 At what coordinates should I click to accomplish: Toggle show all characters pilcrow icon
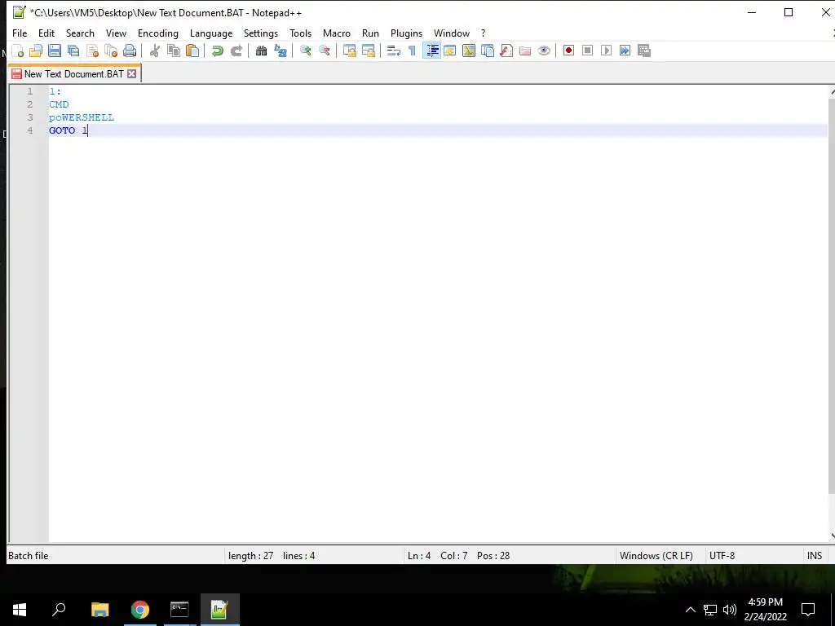(412, 51)
